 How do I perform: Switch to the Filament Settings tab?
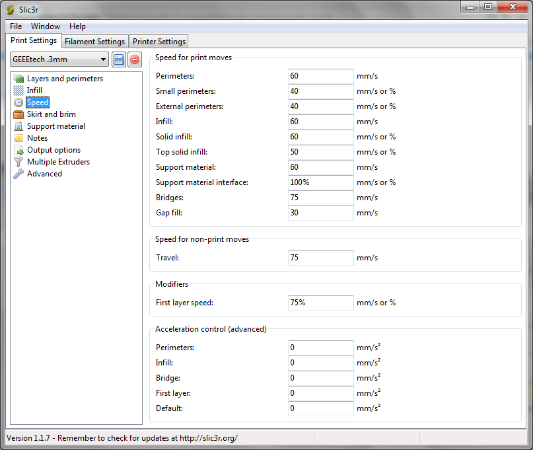click(95, 42)
